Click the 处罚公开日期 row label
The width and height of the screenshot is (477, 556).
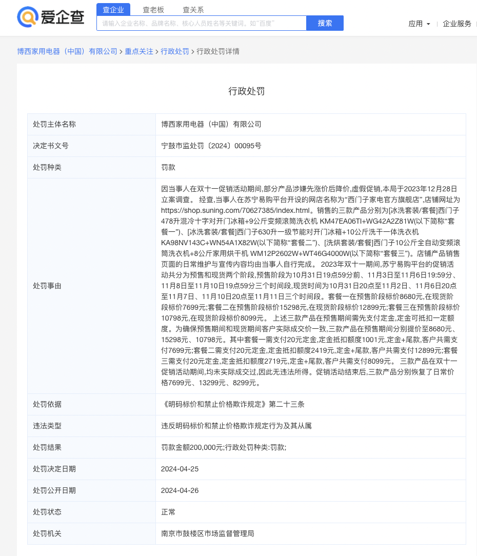pyautogui.click(x=54, y=490)
